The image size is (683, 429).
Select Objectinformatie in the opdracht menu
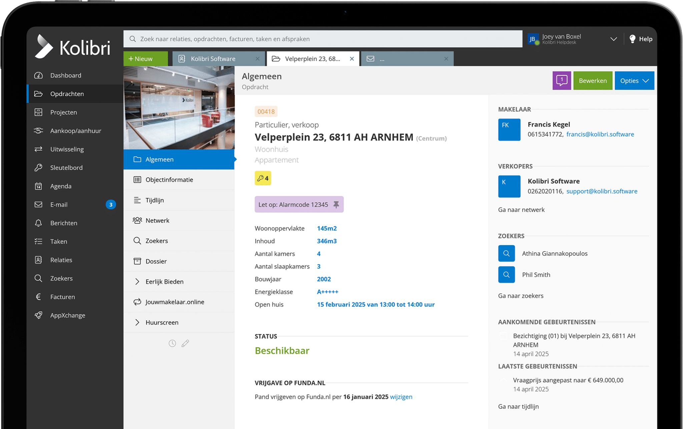(169, 179)
